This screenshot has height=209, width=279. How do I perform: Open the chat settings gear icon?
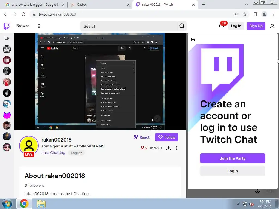[x=257, y=191]
